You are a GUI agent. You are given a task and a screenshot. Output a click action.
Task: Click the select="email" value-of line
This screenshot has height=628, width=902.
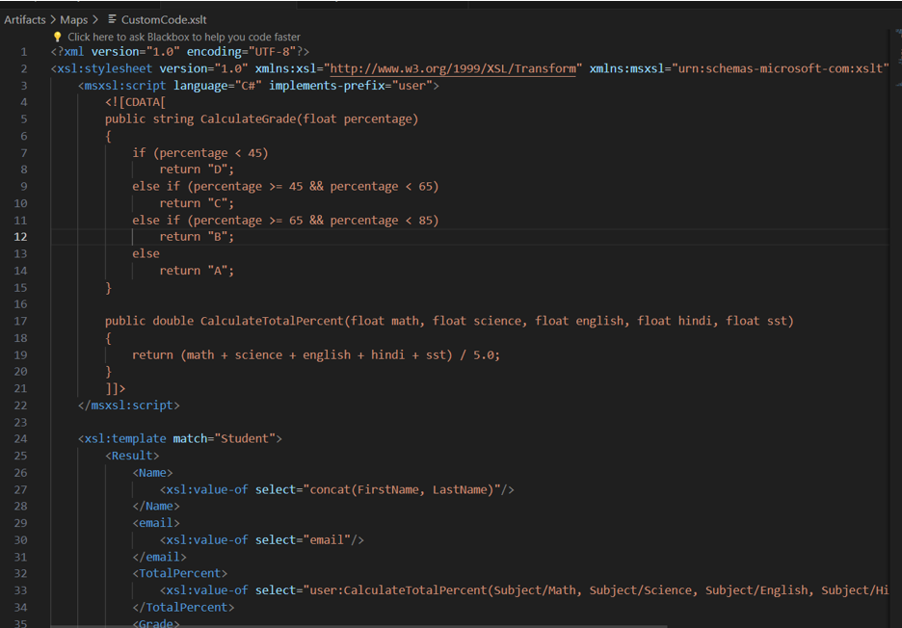pos(262,540)
